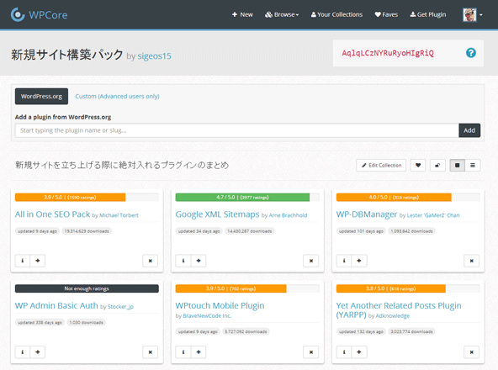
Task: Open WPtouch Mobile Plugin link
Action: [220, 305]
